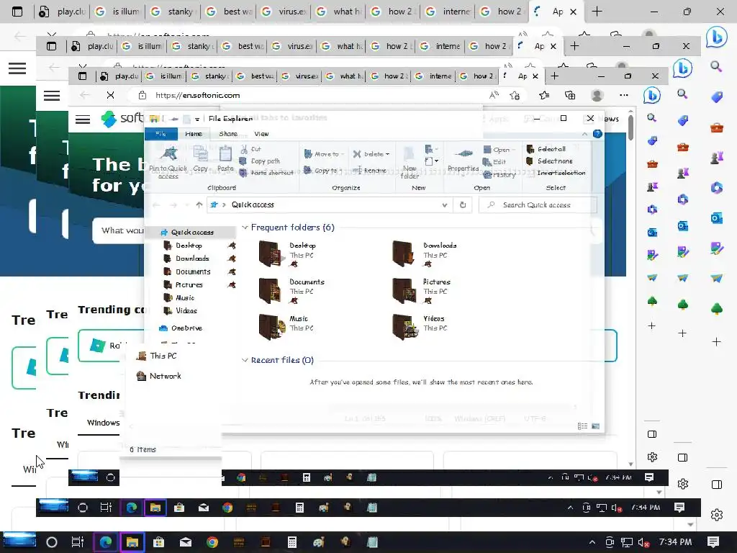The image size is (737, 553).
Task: Click Rename in the Organize group
Action: pyautogui.click(x=370, y=170)
